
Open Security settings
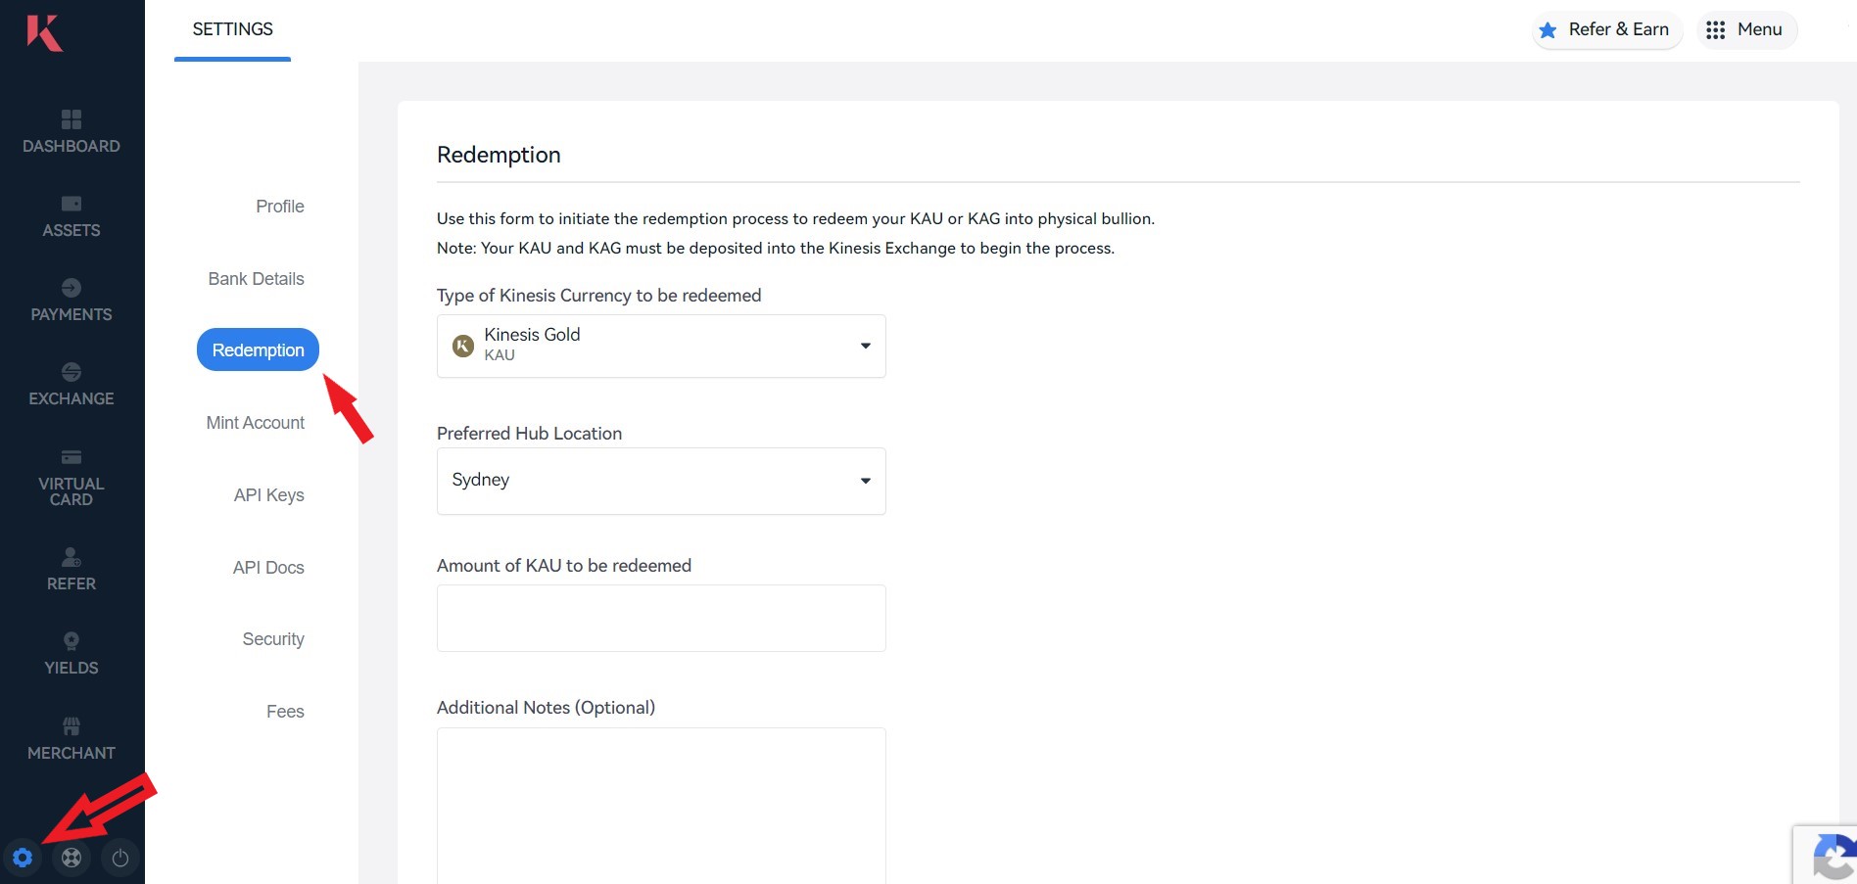tap(273, 639)
